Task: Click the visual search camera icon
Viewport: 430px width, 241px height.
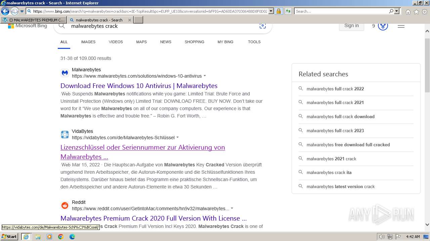Action: (263, 26)
